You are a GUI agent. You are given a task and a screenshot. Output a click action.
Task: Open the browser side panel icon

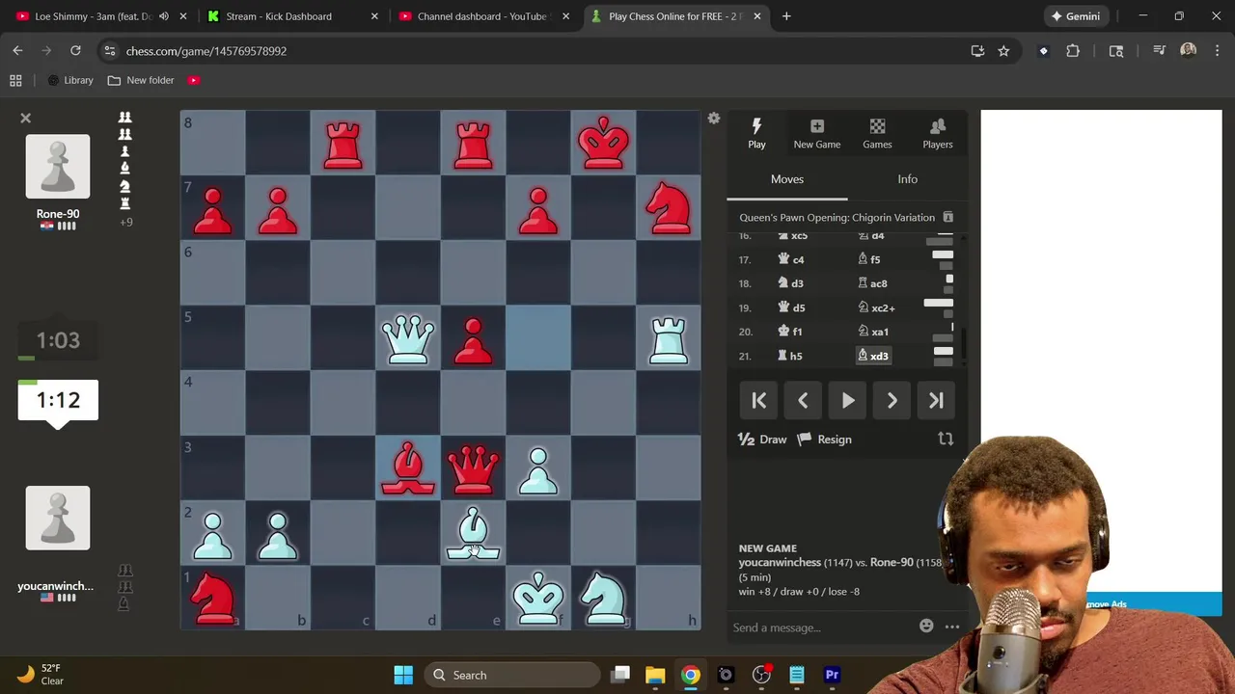1116,51
